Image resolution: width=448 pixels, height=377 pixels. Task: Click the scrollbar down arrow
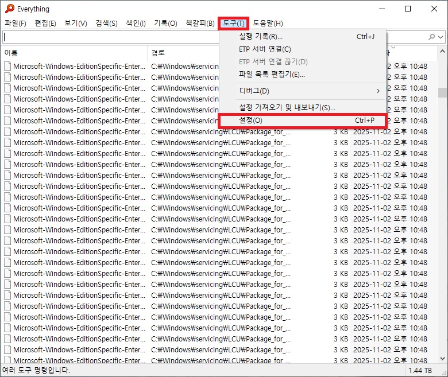pyautogui.click(x=442, y=359)
